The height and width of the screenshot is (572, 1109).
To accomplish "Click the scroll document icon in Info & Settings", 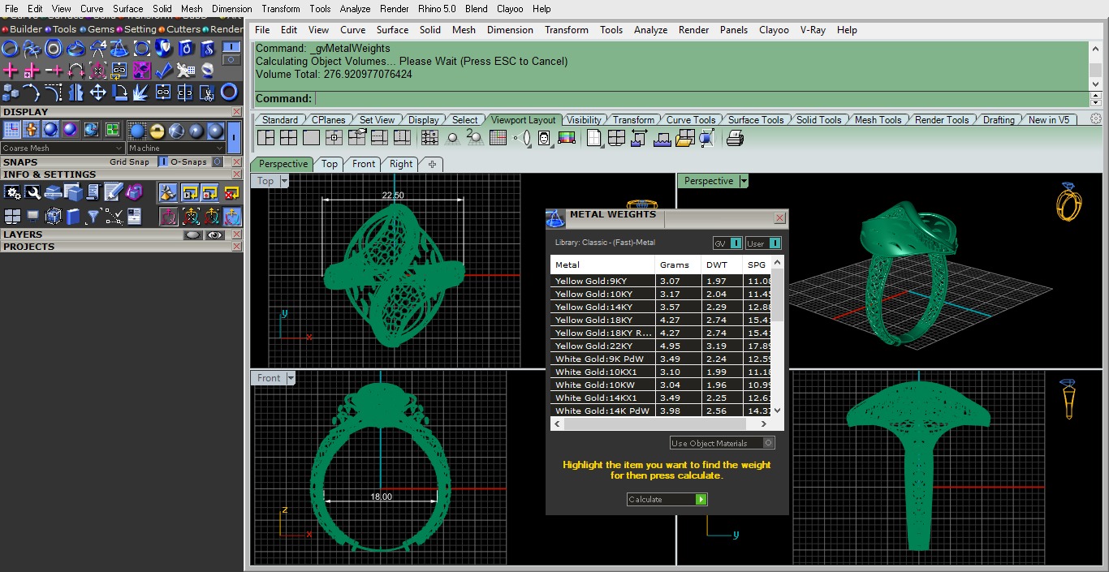I will [93, 192].
